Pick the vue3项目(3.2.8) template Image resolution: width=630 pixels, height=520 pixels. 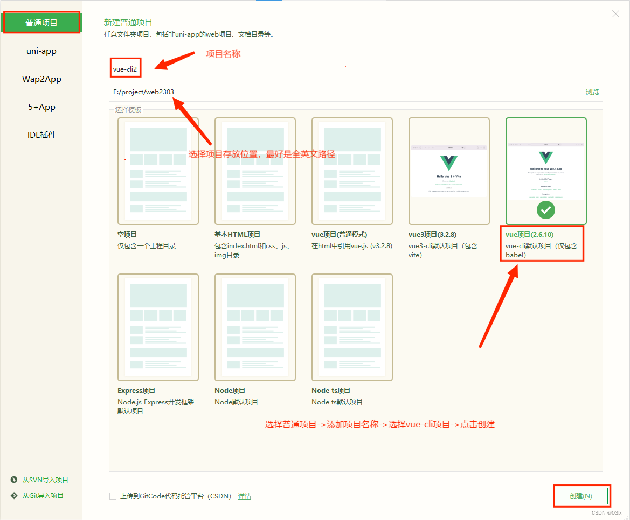point(449,171)
